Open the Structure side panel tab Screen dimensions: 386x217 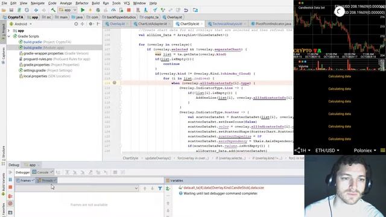pos(4,155)
